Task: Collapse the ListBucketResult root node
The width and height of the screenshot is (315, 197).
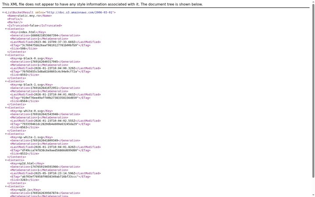Action: pos(3,12)
